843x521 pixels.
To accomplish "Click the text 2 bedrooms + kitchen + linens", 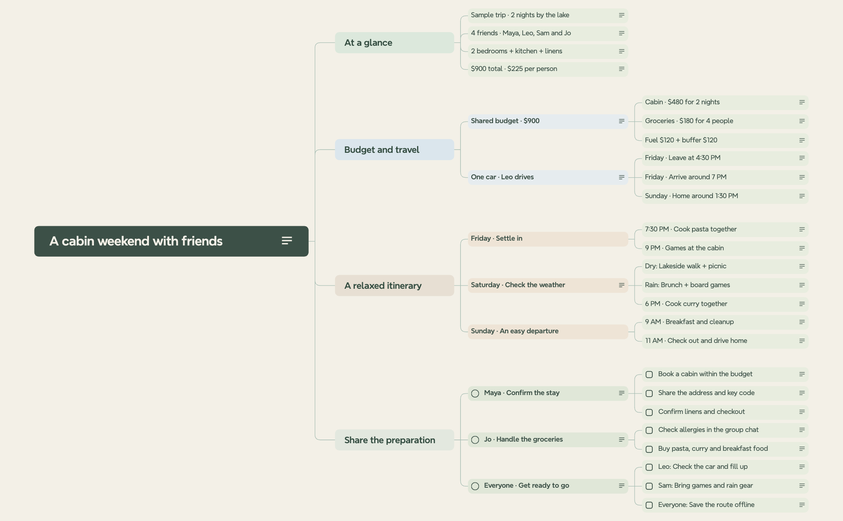I will (517, 51).
